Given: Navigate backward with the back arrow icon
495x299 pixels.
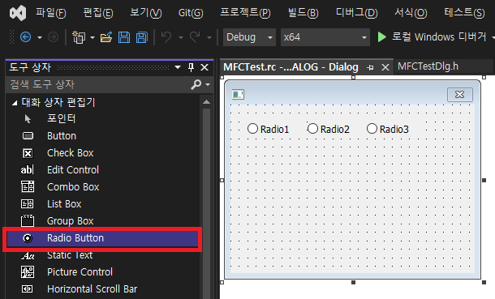Looking at the screenshot, I should point(26,37).
